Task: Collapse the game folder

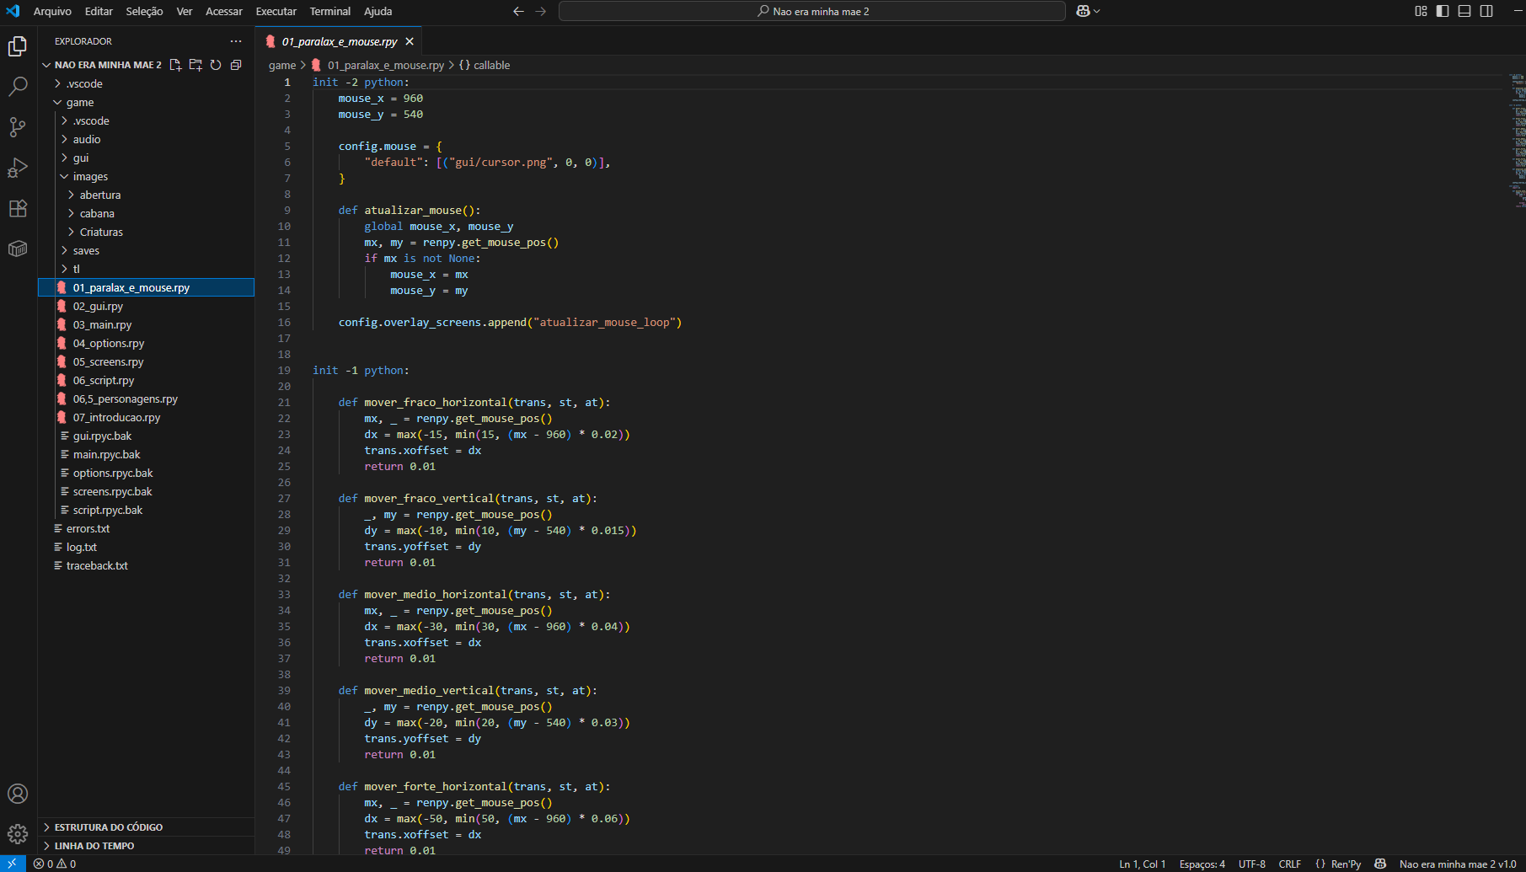Action: tap(146, 102)
